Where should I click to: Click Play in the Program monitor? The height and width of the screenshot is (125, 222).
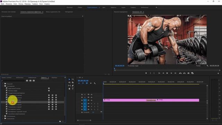[167, 73]
